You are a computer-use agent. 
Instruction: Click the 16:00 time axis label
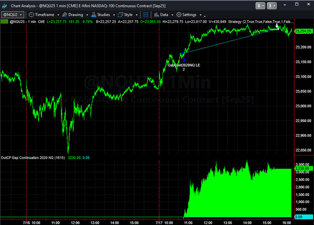click(x=286, y=223)
